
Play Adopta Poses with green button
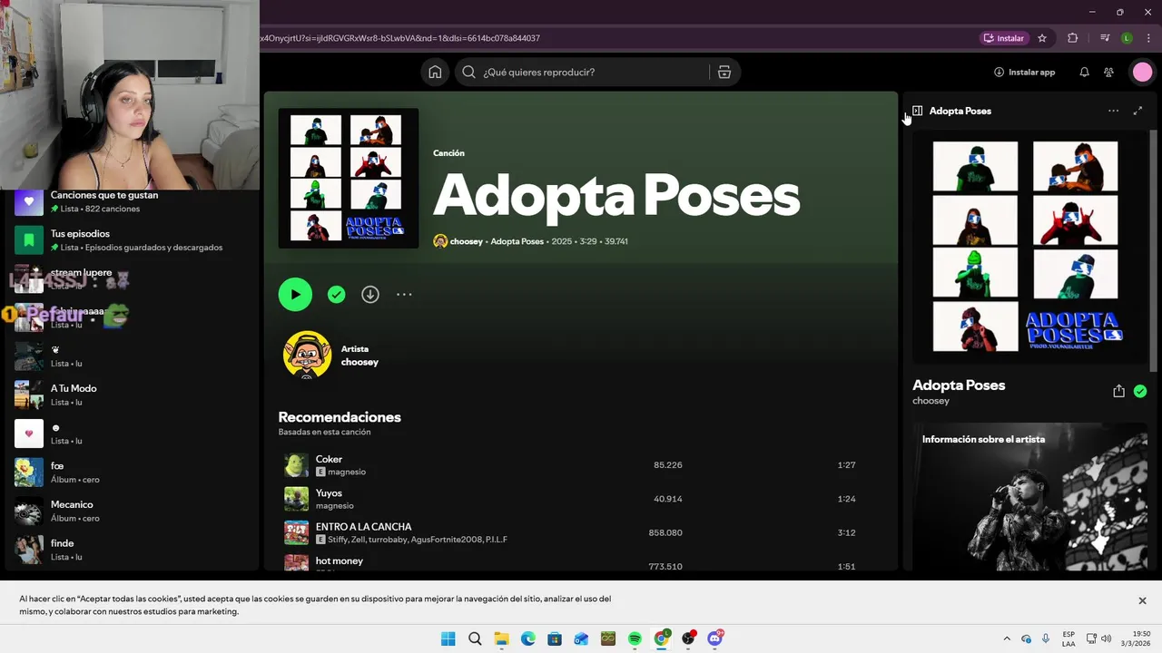click(295, 294)
